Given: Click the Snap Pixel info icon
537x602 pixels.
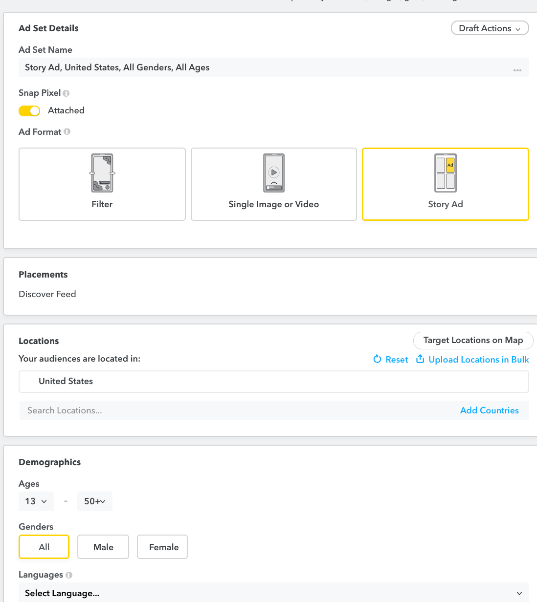Looking at the screenshot, I should tap(66, 93).
